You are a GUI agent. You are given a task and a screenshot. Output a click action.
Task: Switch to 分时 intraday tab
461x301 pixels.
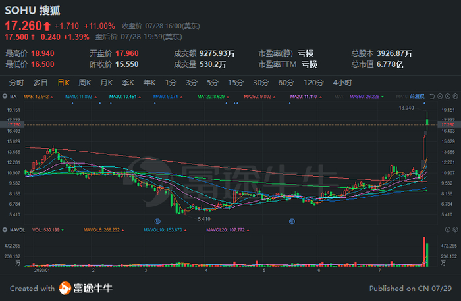[x=16, y=83]
